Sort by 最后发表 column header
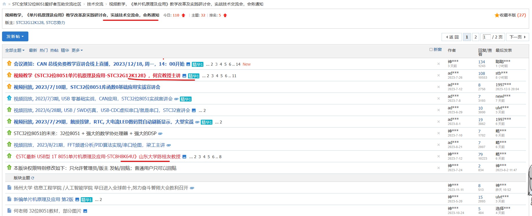Image resolution: width=532 pixels, height=216 pixels. pos(504,50)
